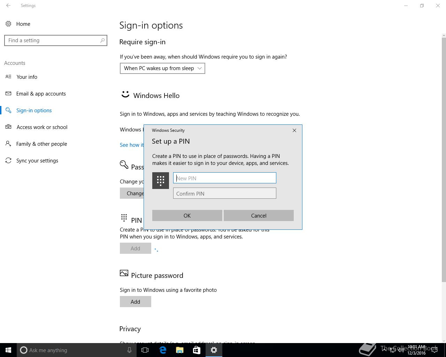Open File Explorer from taskbar

tap(180, 350)
